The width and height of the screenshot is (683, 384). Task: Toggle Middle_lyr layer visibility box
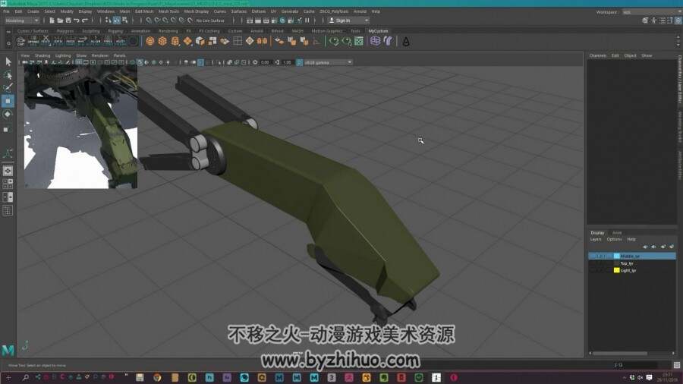coord(593,256)
